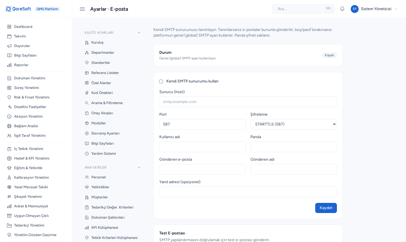
Task: Click the Takvim calendar icon
Action: click(x=9, y=36)
